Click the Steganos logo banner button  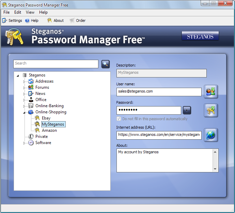point(200,36)
